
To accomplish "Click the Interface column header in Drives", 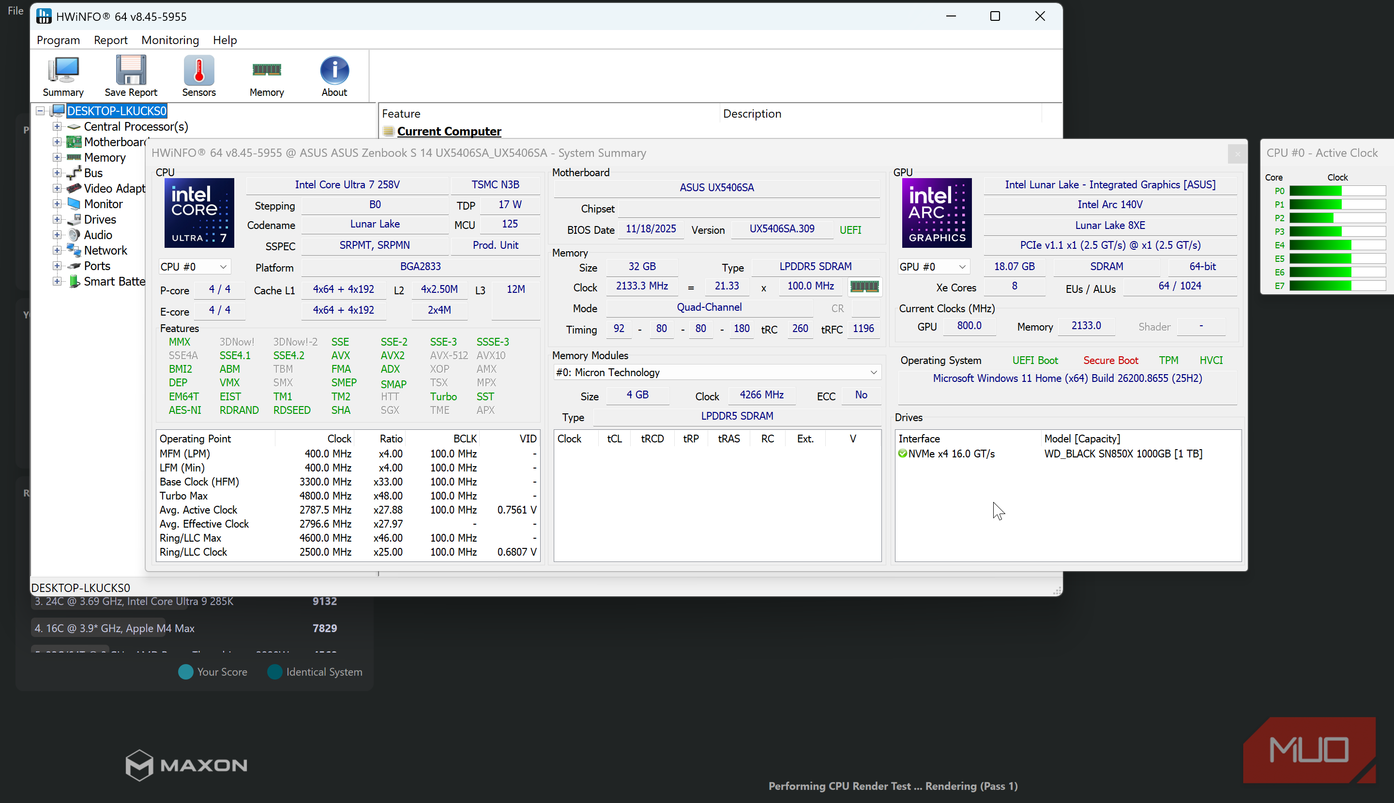I will pyautogui.click(x=969, y=439).
